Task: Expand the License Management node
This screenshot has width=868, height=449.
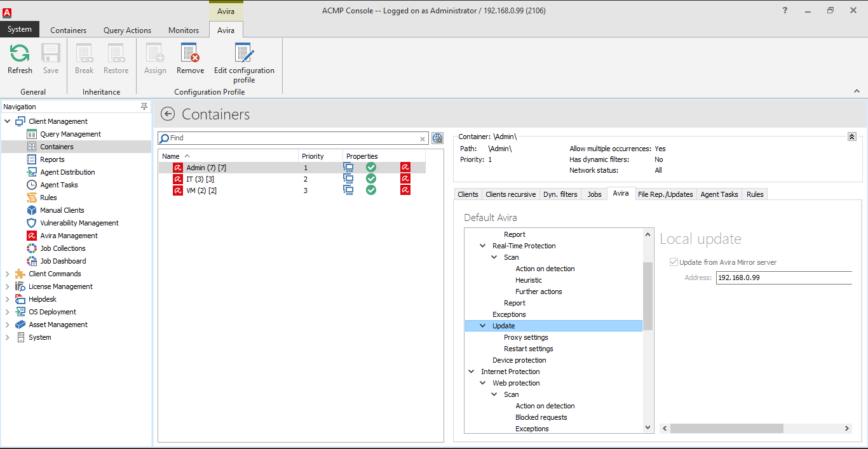Action: tap(8, 286)
